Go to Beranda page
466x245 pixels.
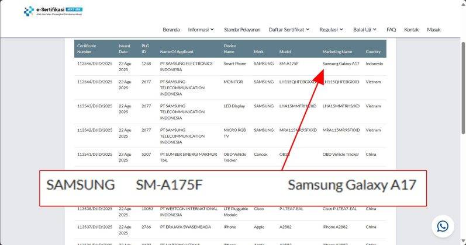click(x=171, y=30)
